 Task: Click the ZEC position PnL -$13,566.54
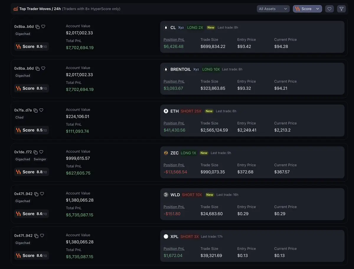point(175,172)
